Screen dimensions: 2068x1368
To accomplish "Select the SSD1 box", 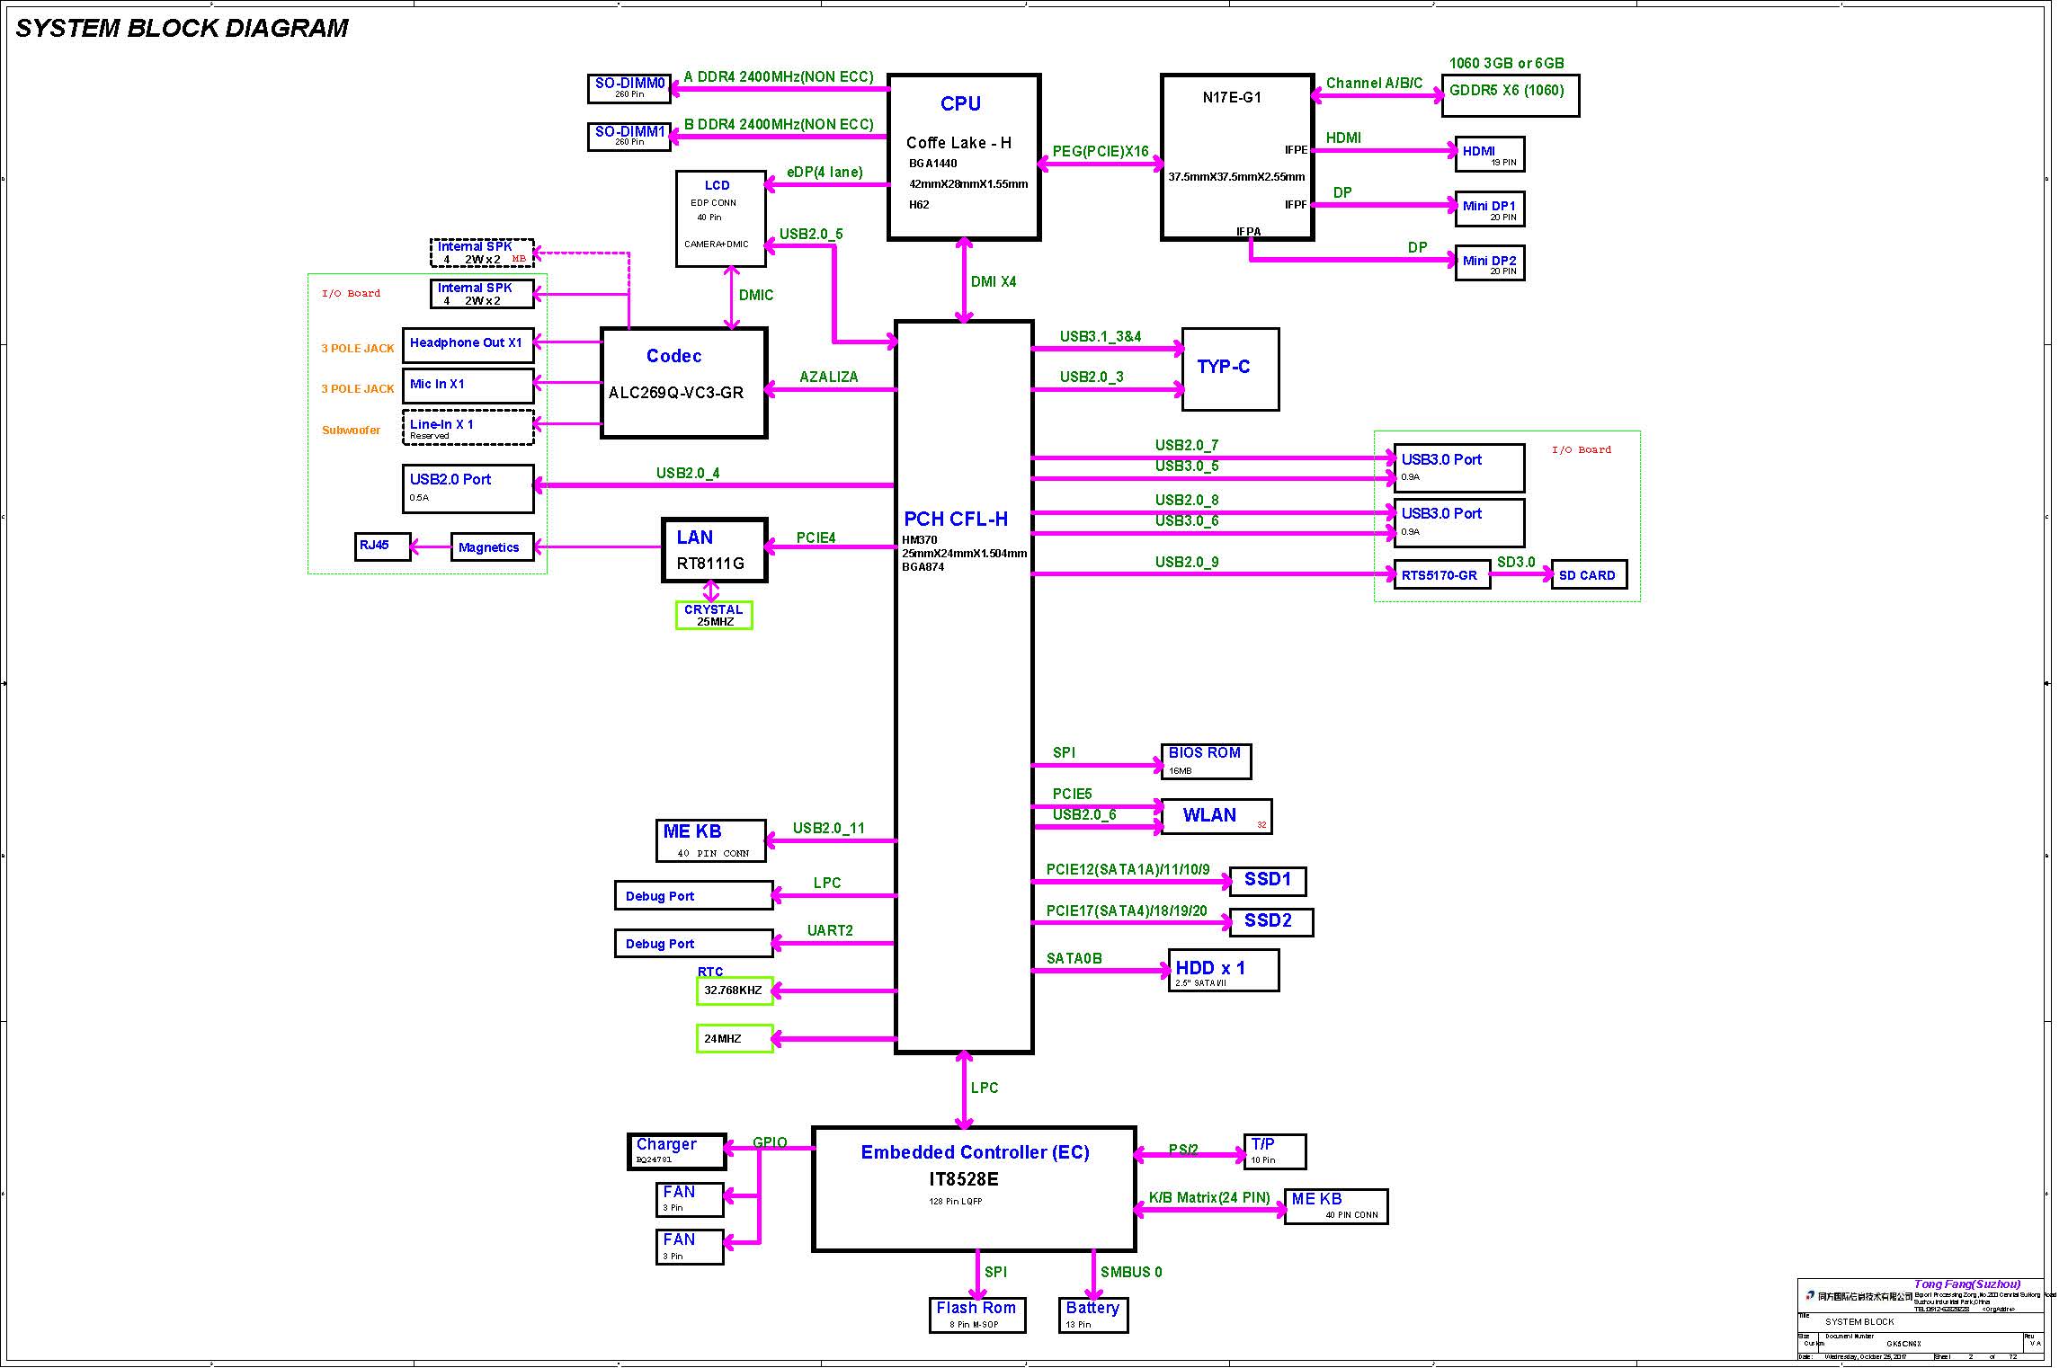I will (x=1267, y=880).
